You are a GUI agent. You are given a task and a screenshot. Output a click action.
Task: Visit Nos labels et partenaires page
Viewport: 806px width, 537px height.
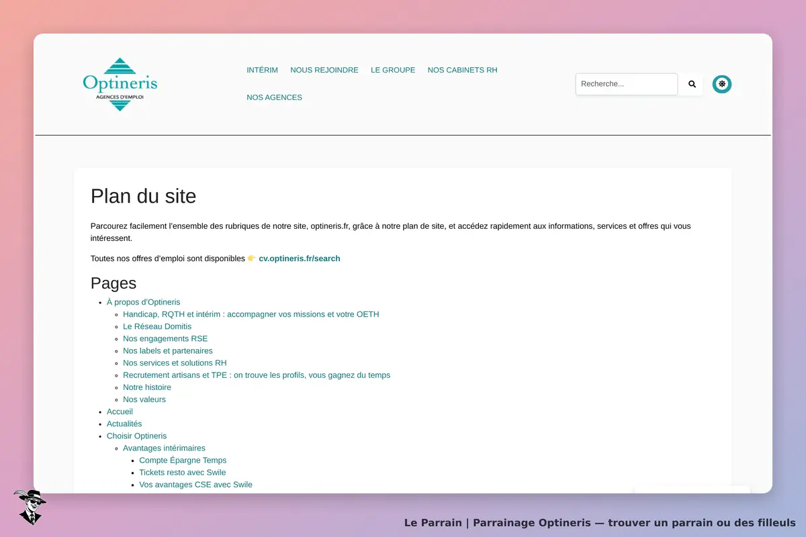pos(168,350)
